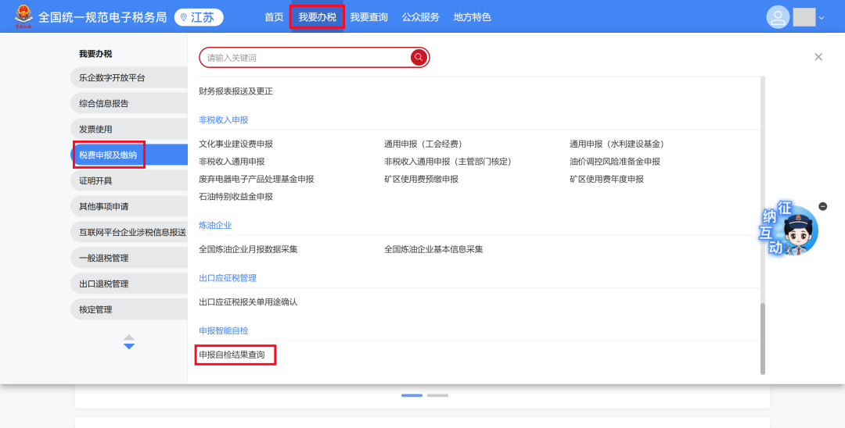This screenshot has height=428, width=845.
Task: Click the tax bureau emblem logo
Action: 24,16
